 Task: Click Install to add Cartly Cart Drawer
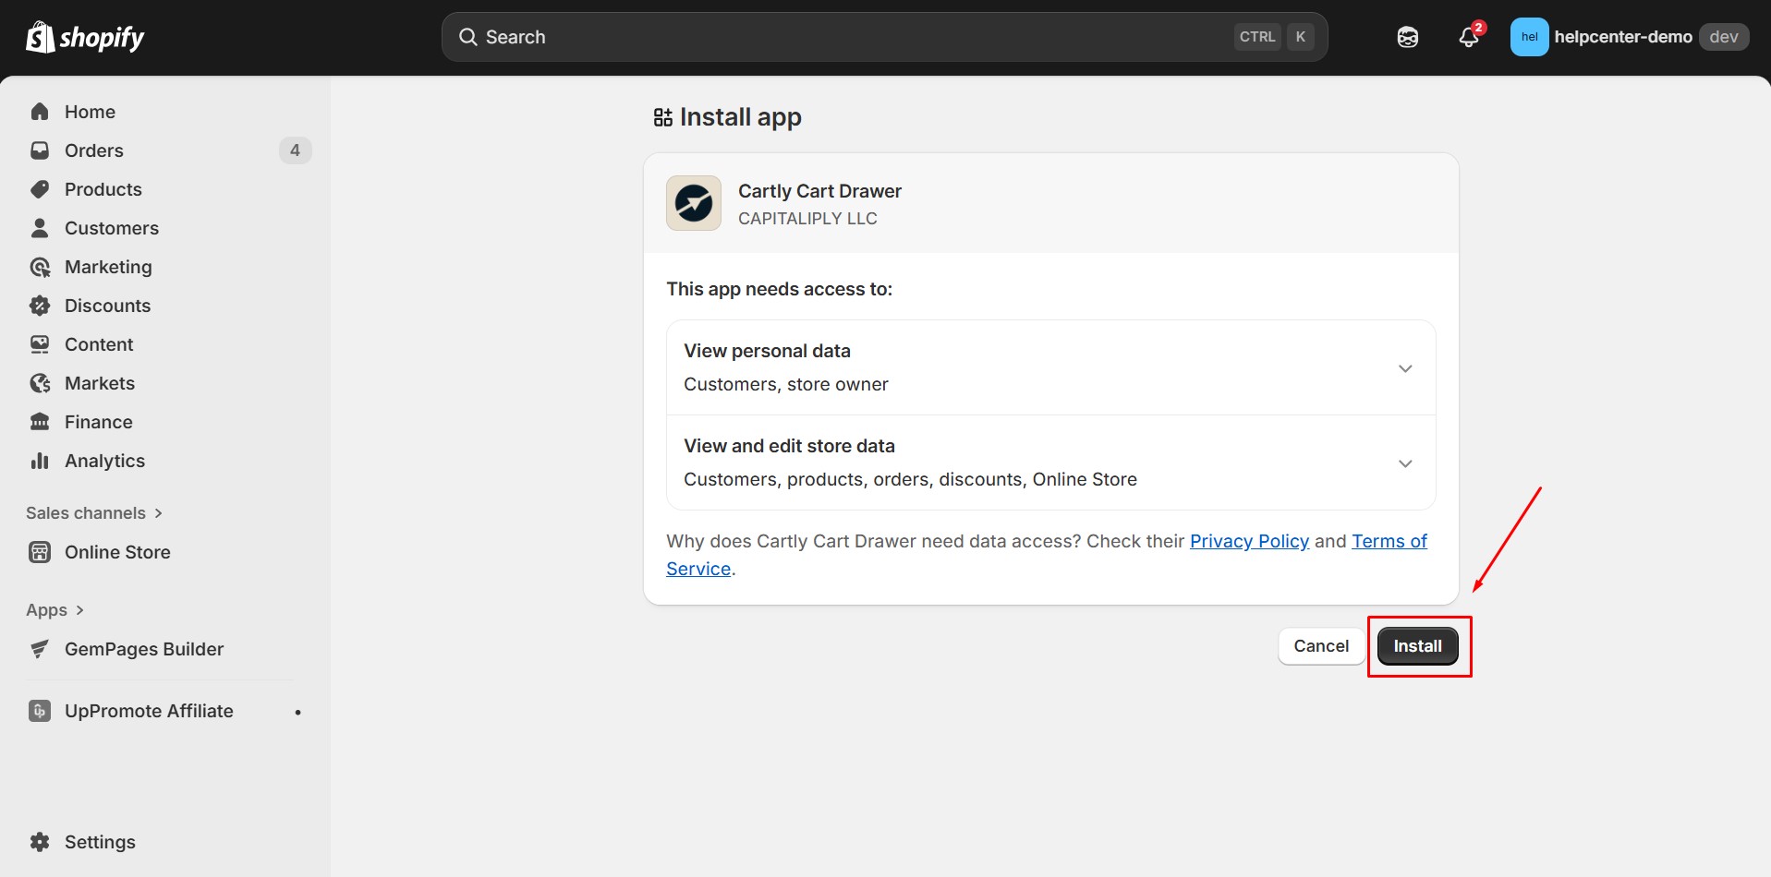click(1417, 645)
